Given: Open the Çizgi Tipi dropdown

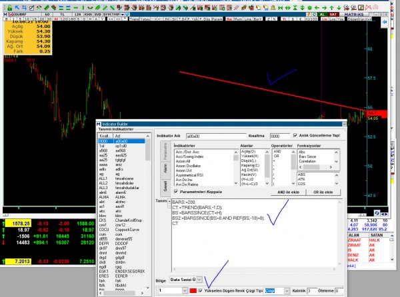Looking at the screenshot, I should tap(287, 290).
